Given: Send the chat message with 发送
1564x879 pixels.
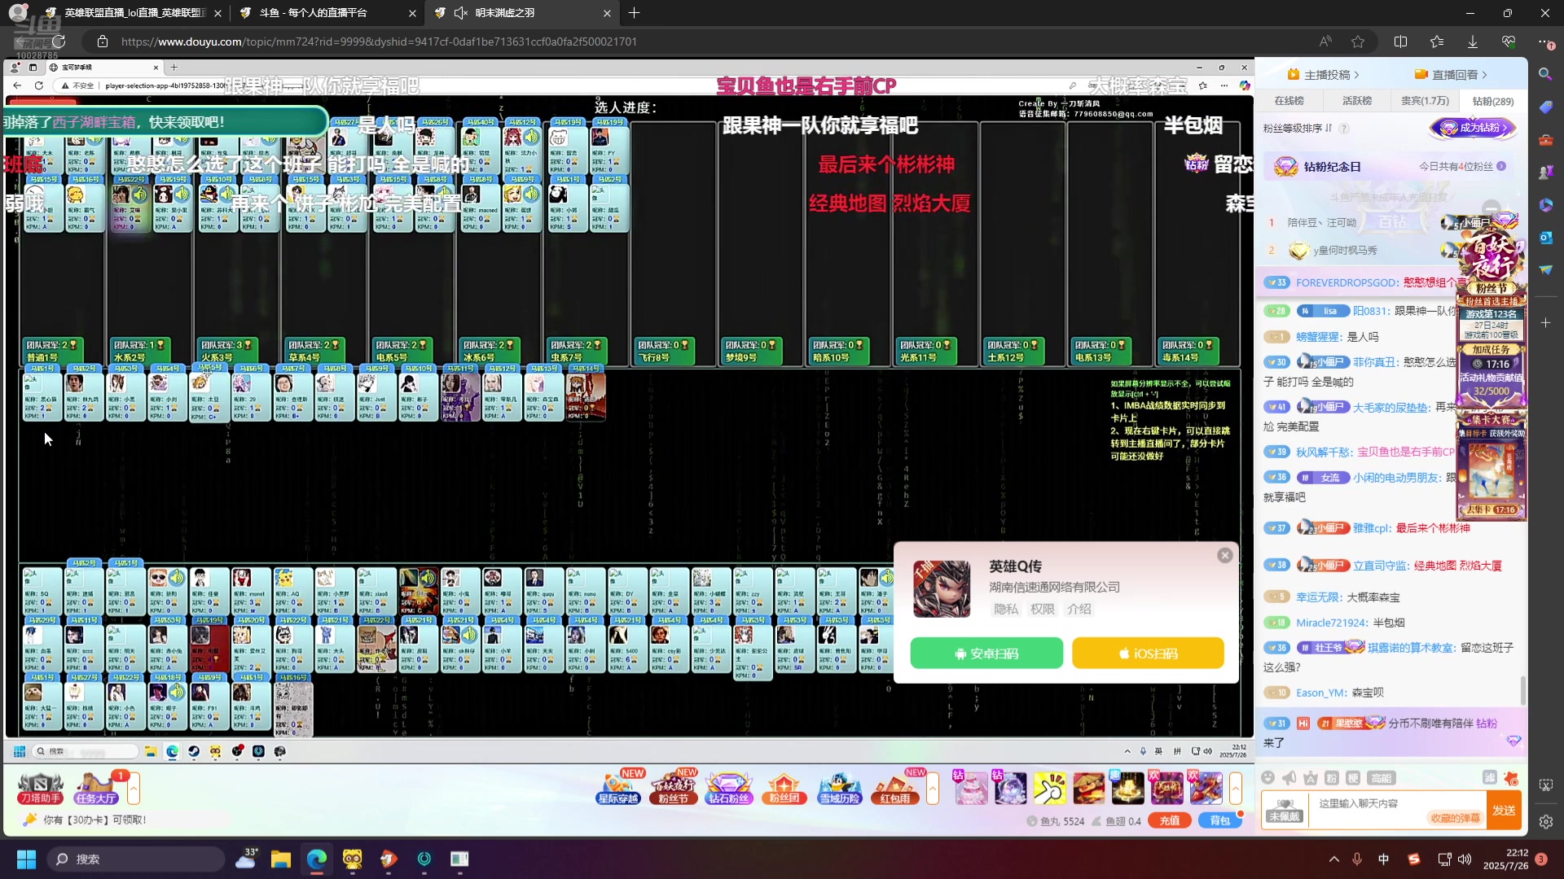Looking at the screenshot, I should coord(1504,811).
